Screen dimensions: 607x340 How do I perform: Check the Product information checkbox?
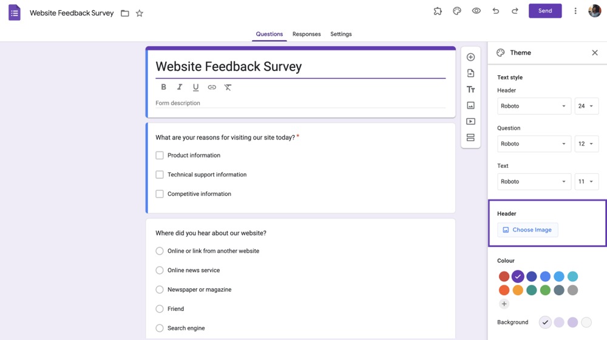click(160, 156)
